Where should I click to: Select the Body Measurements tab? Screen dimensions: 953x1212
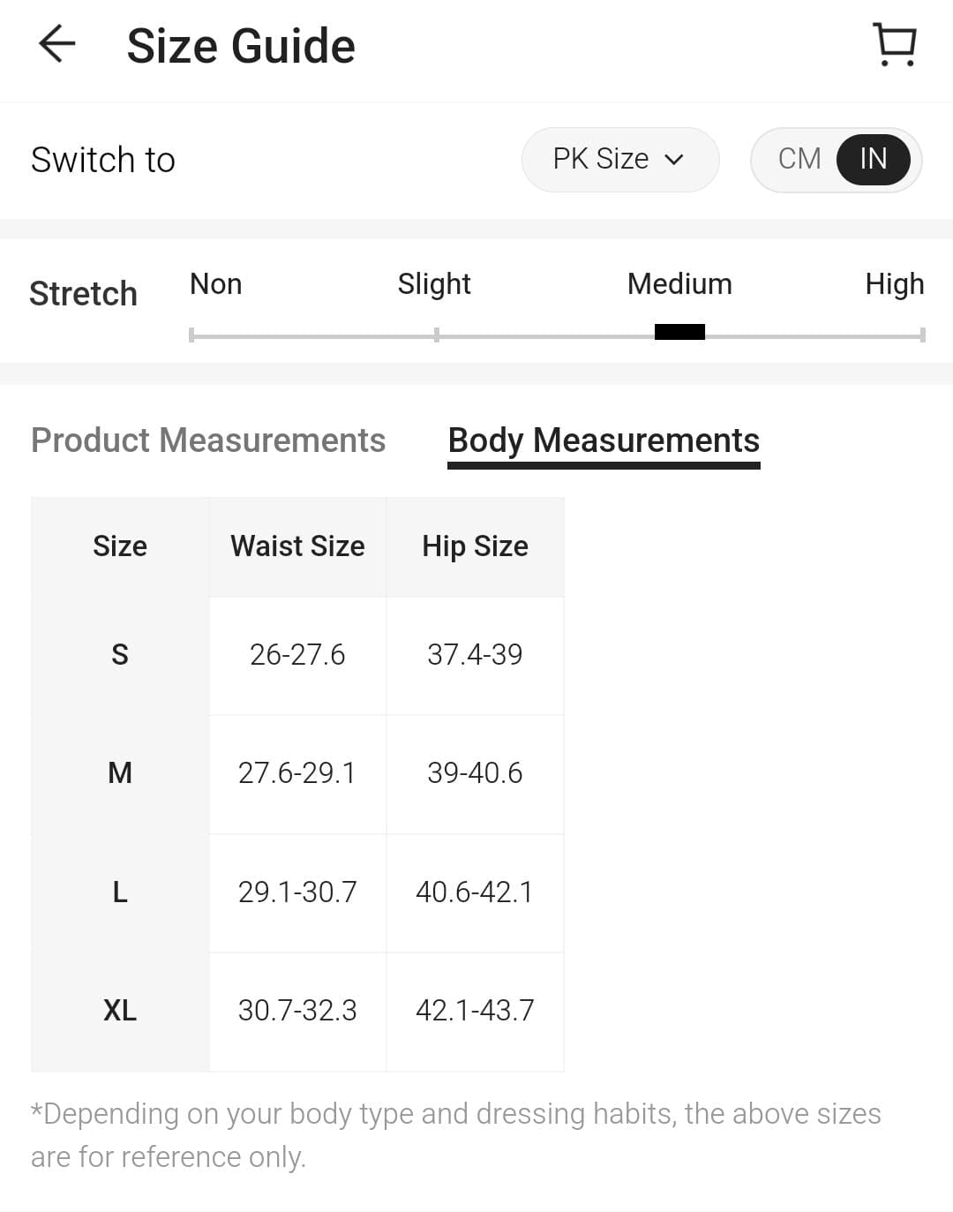pyautogui.click(x=604, y=440)
